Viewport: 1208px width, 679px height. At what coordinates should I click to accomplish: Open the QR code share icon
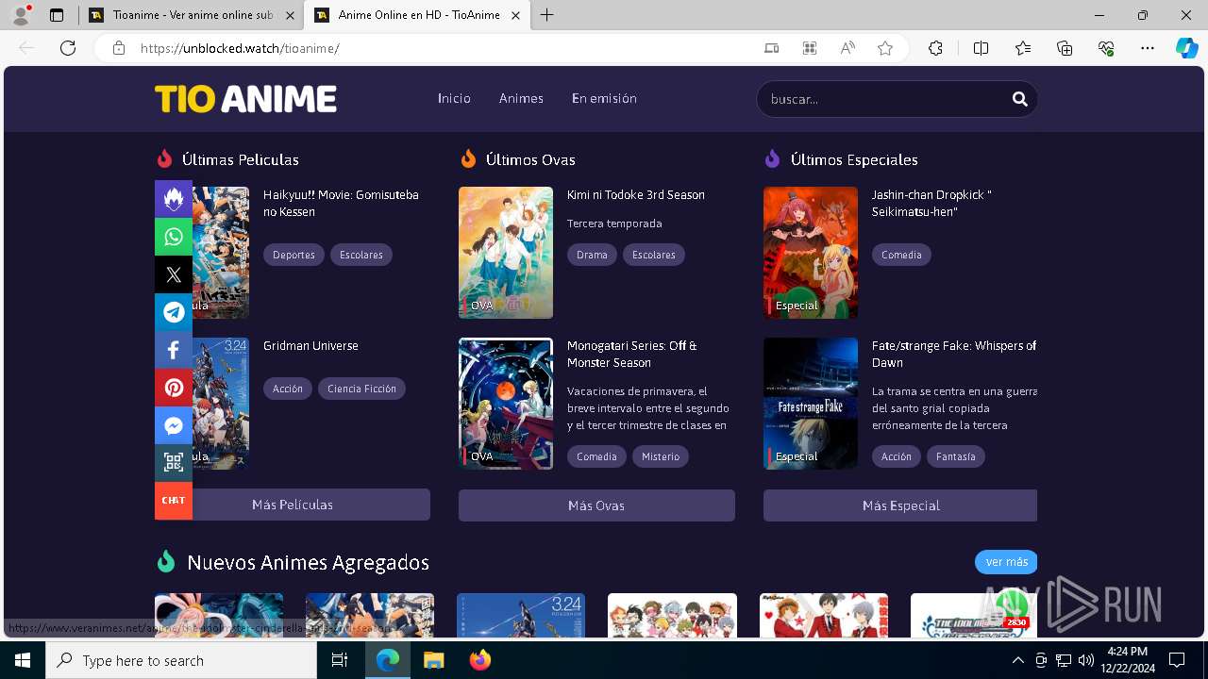pyautogui.click(x=174, y=463)
